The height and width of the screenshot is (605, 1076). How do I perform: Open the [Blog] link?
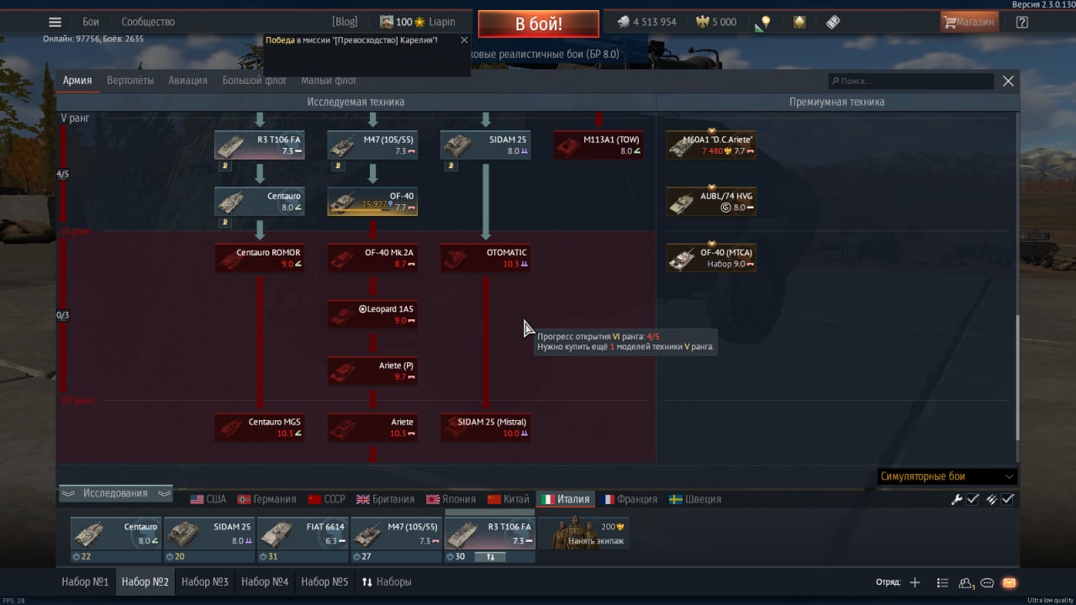345,22
